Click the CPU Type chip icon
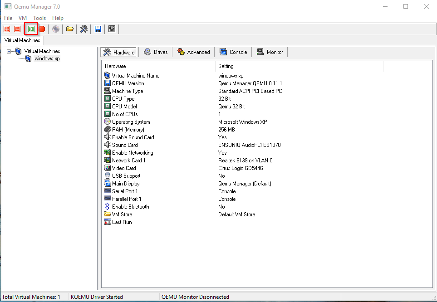The height and width of the screenshot is (302, 437). (x=107, y=98)
